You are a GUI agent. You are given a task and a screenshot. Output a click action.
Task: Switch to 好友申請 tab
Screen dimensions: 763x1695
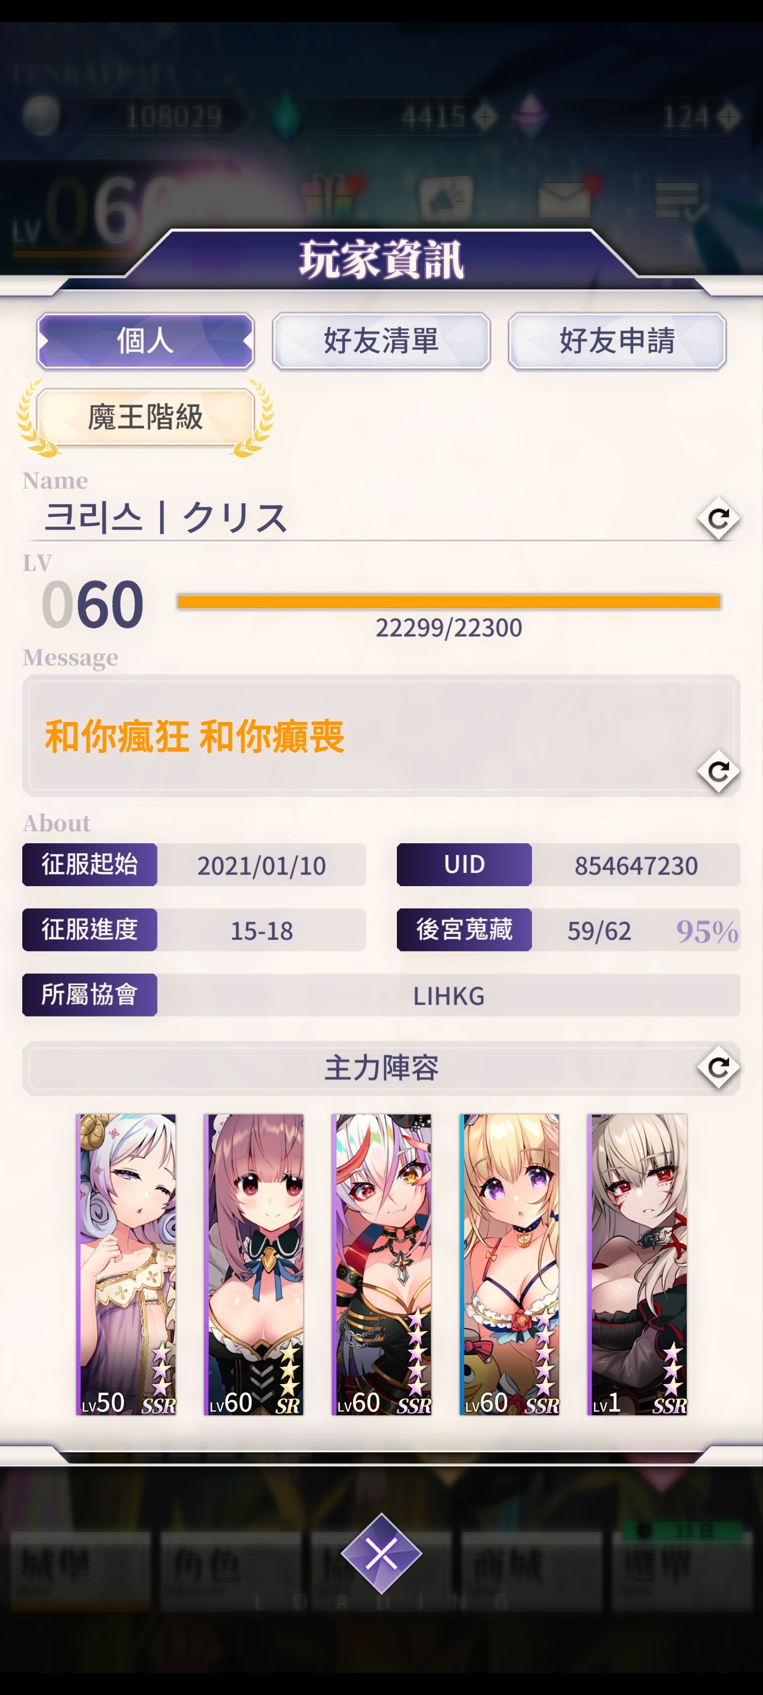point(617,341)
